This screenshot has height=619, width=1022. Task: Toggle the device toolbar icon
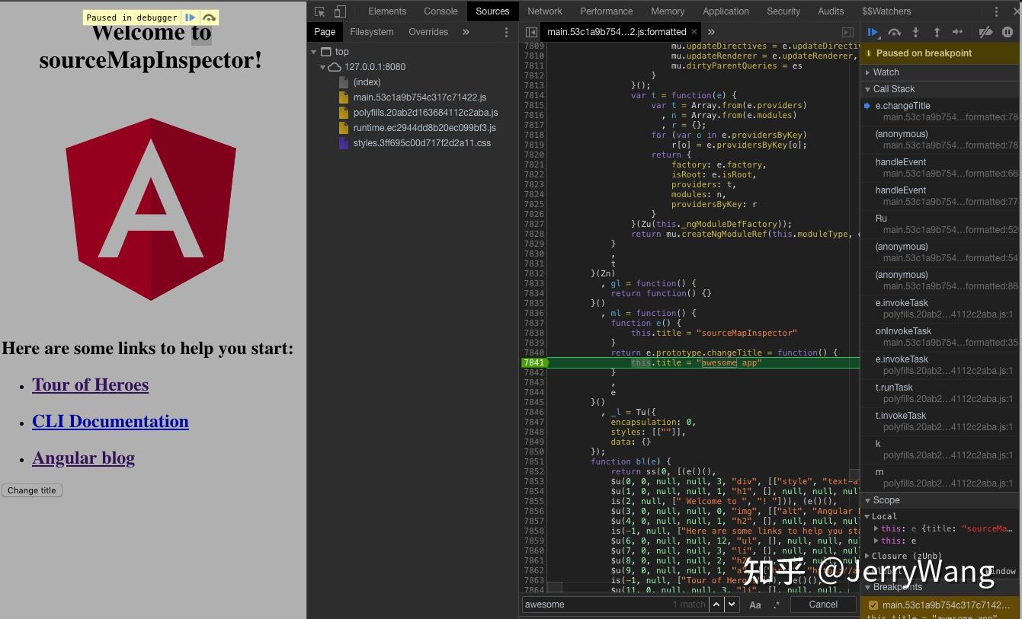pyautogui.click(x=340, y=11)
